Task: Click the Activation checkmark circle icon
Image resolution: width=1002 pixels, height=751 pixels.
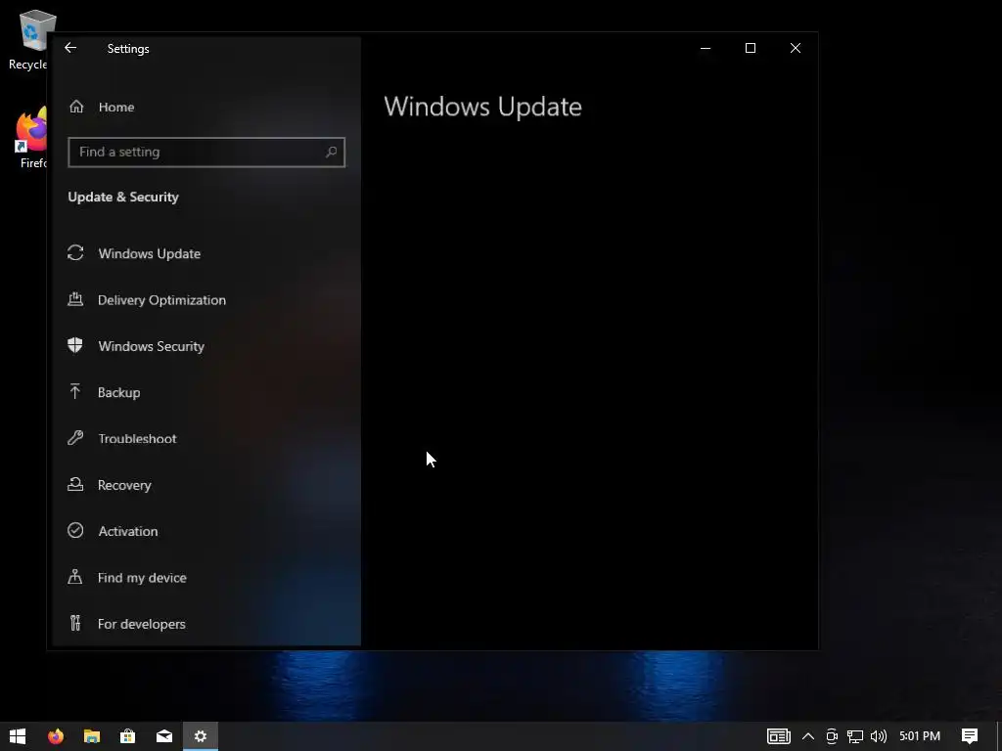Action: coord(75,530)
